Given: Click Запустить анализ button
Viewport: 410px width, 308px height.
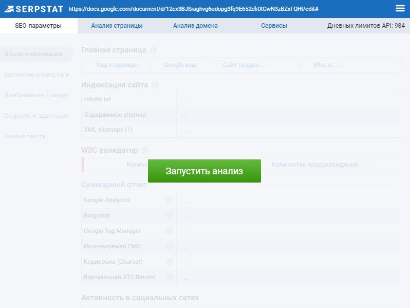Looking at the screenshot, I should 204,171.
